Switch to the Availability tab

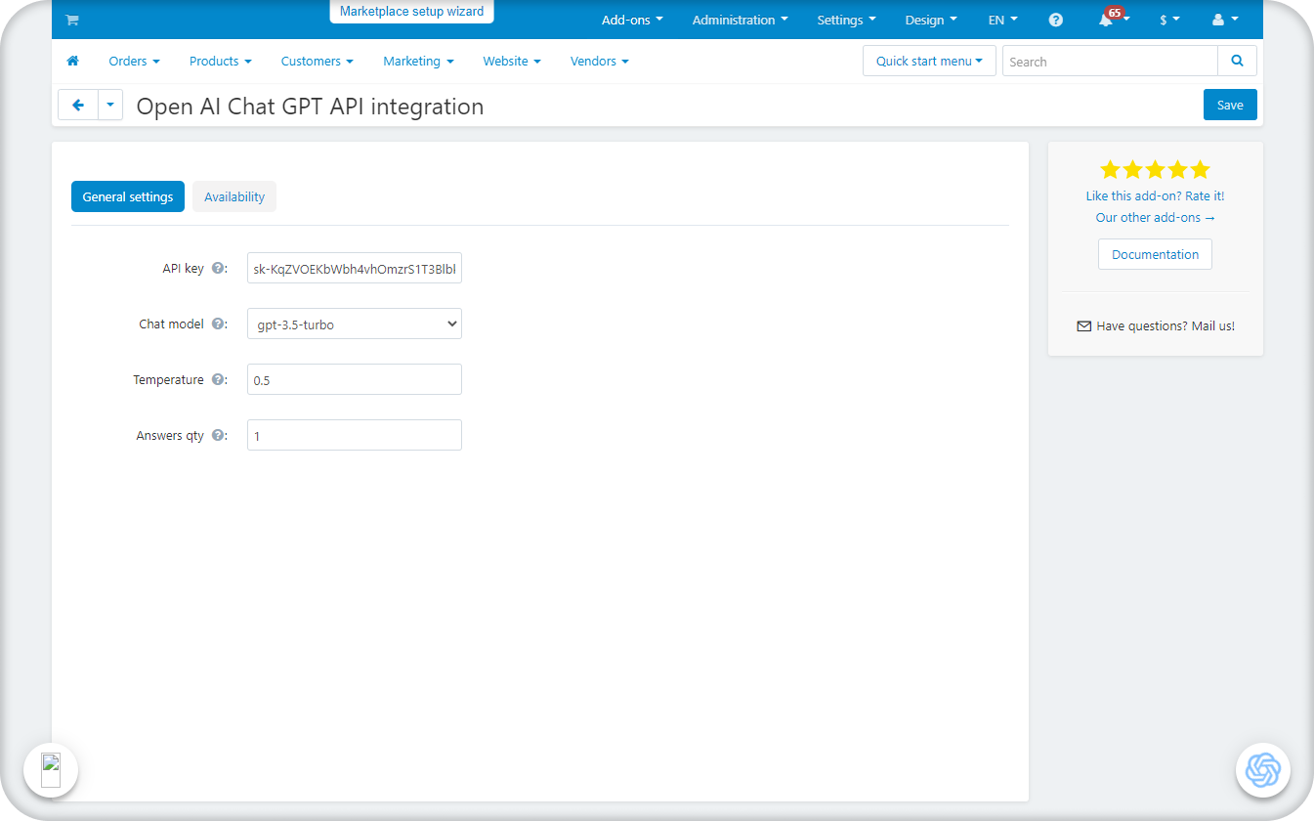click(x=234, y=196)
